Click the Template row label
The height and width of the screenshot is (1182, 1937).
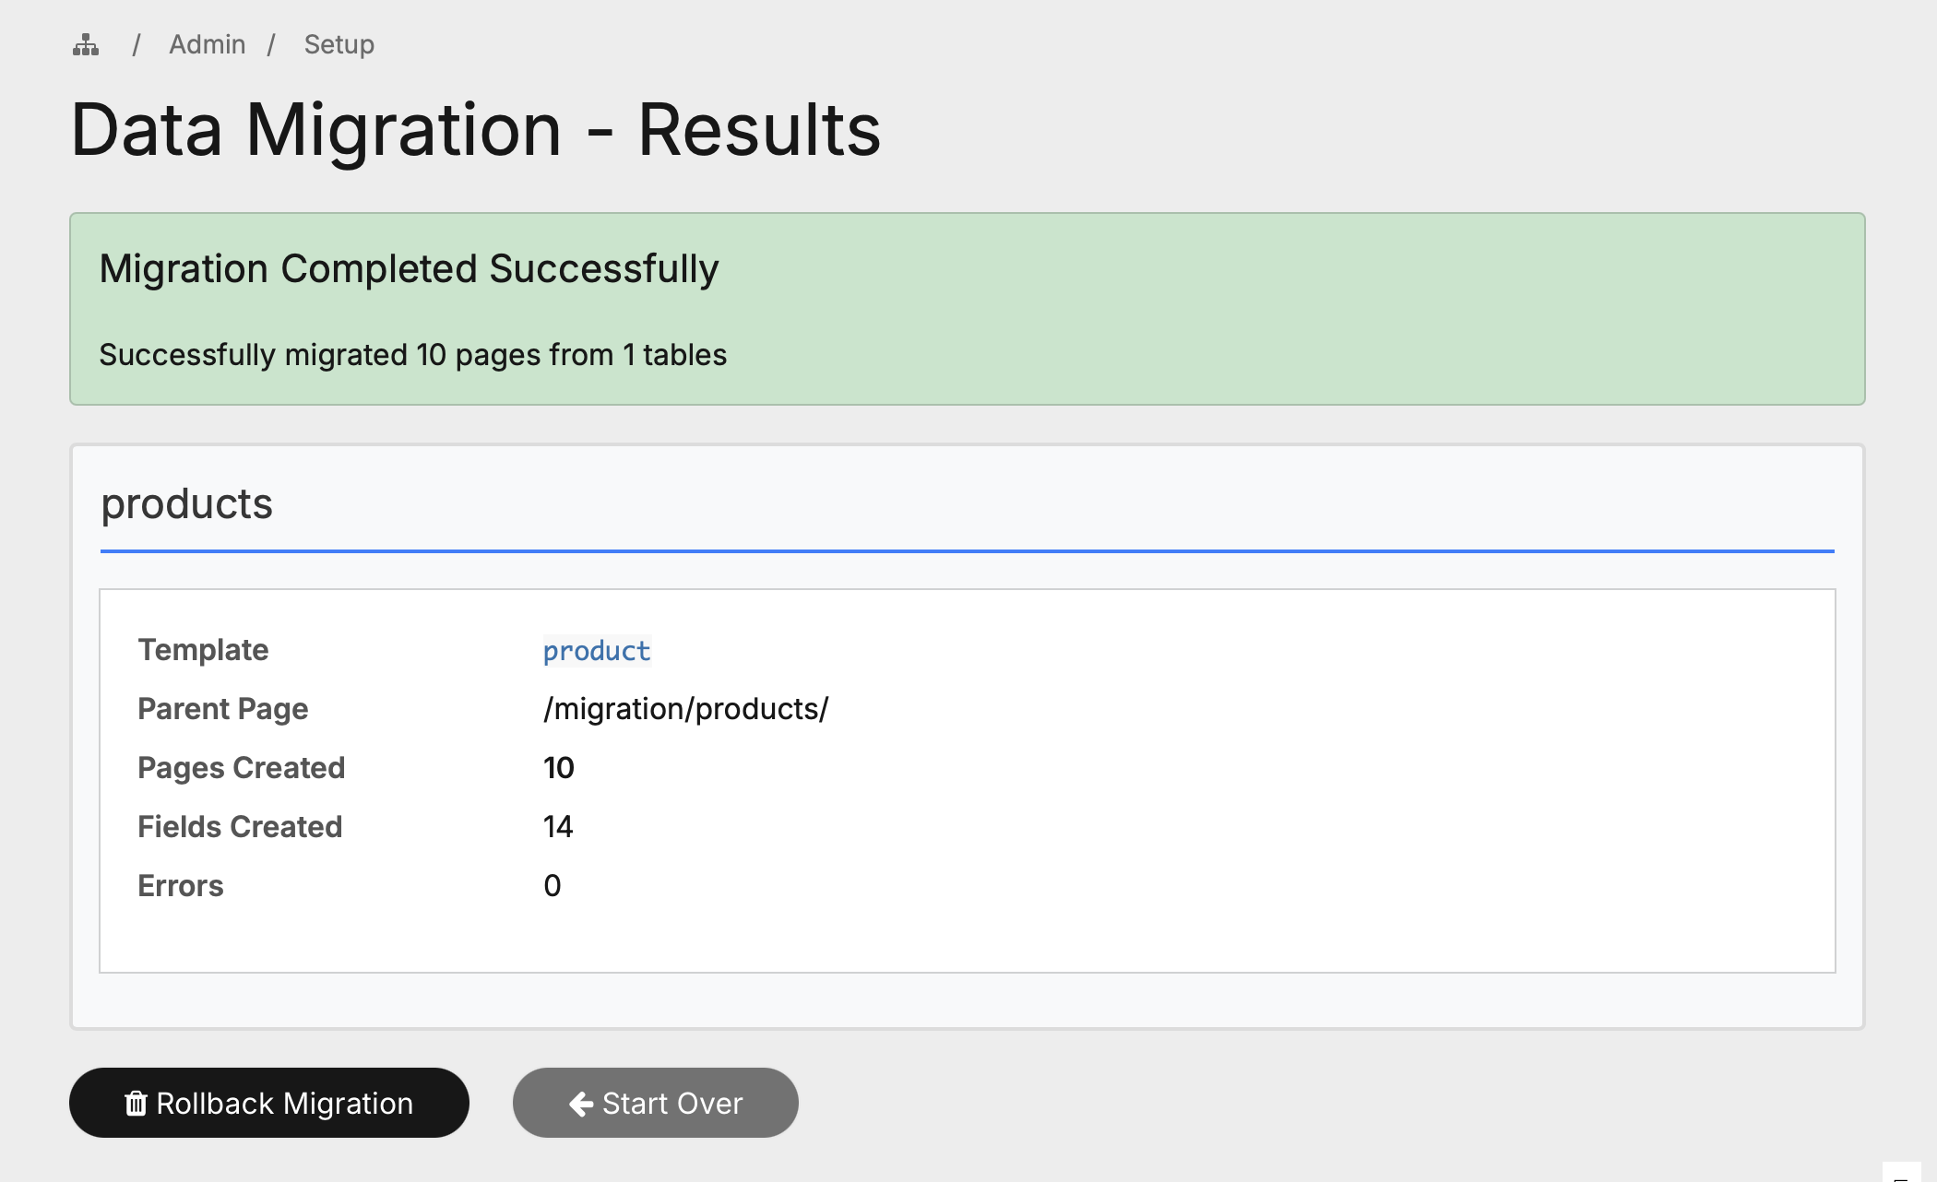(203, 650)
